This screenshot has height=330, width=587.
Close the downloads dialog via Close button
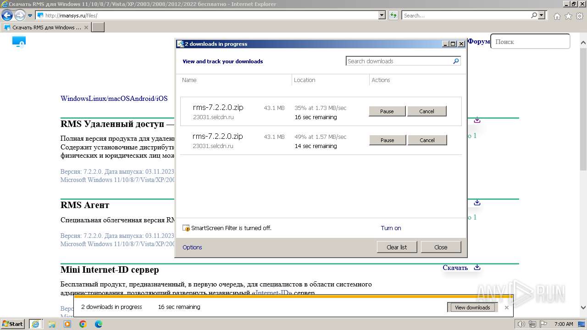tap(441, 247)
